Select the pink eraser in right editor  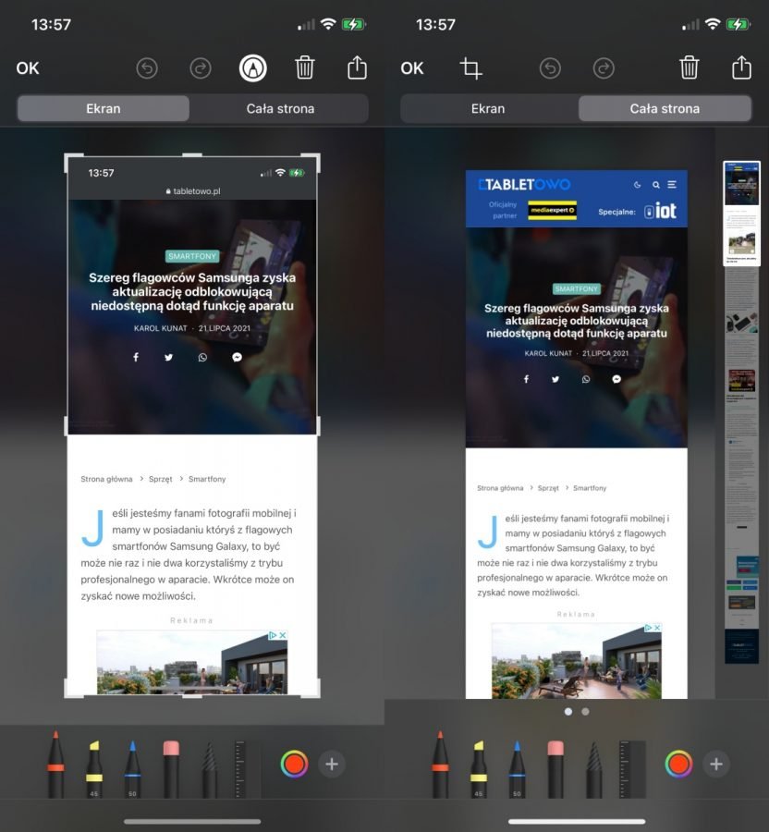click(555, 768)
